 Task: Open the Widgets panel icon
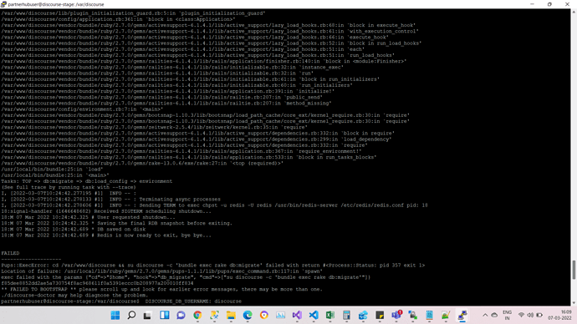[164, 315]
